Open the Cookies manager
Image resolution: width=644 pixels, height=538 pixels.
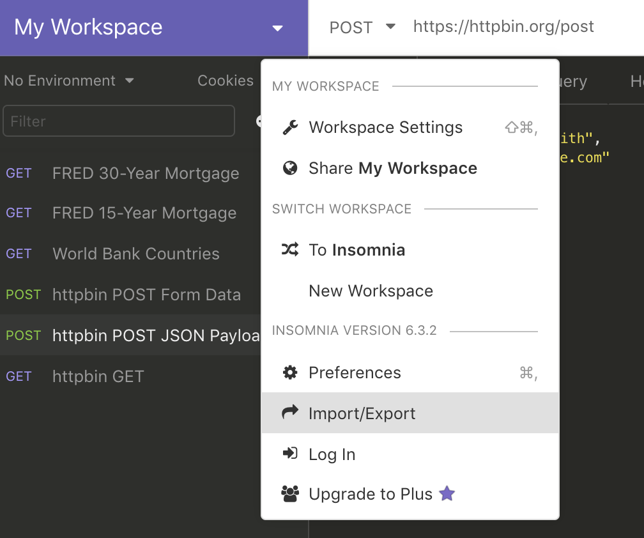[x=226, y=81]
